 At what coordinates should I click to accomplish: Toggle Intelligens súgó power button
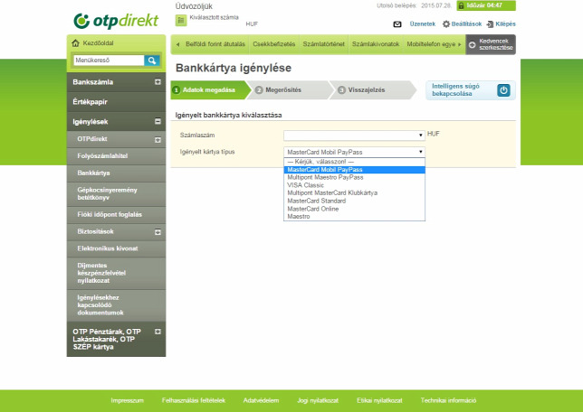pos(503,90)
